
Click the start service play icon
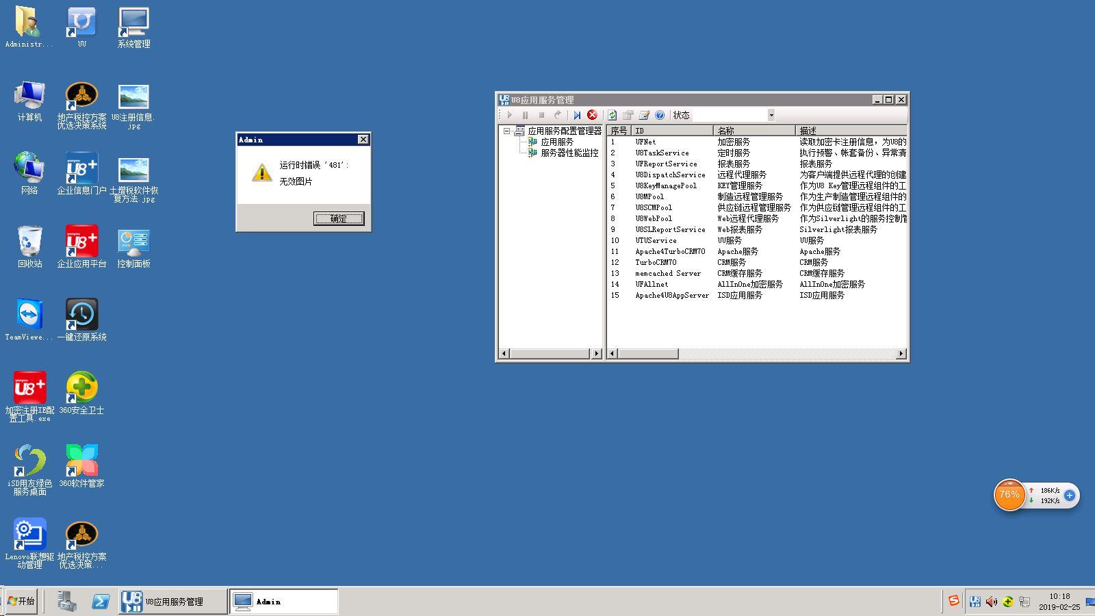[x=510, y=115]
